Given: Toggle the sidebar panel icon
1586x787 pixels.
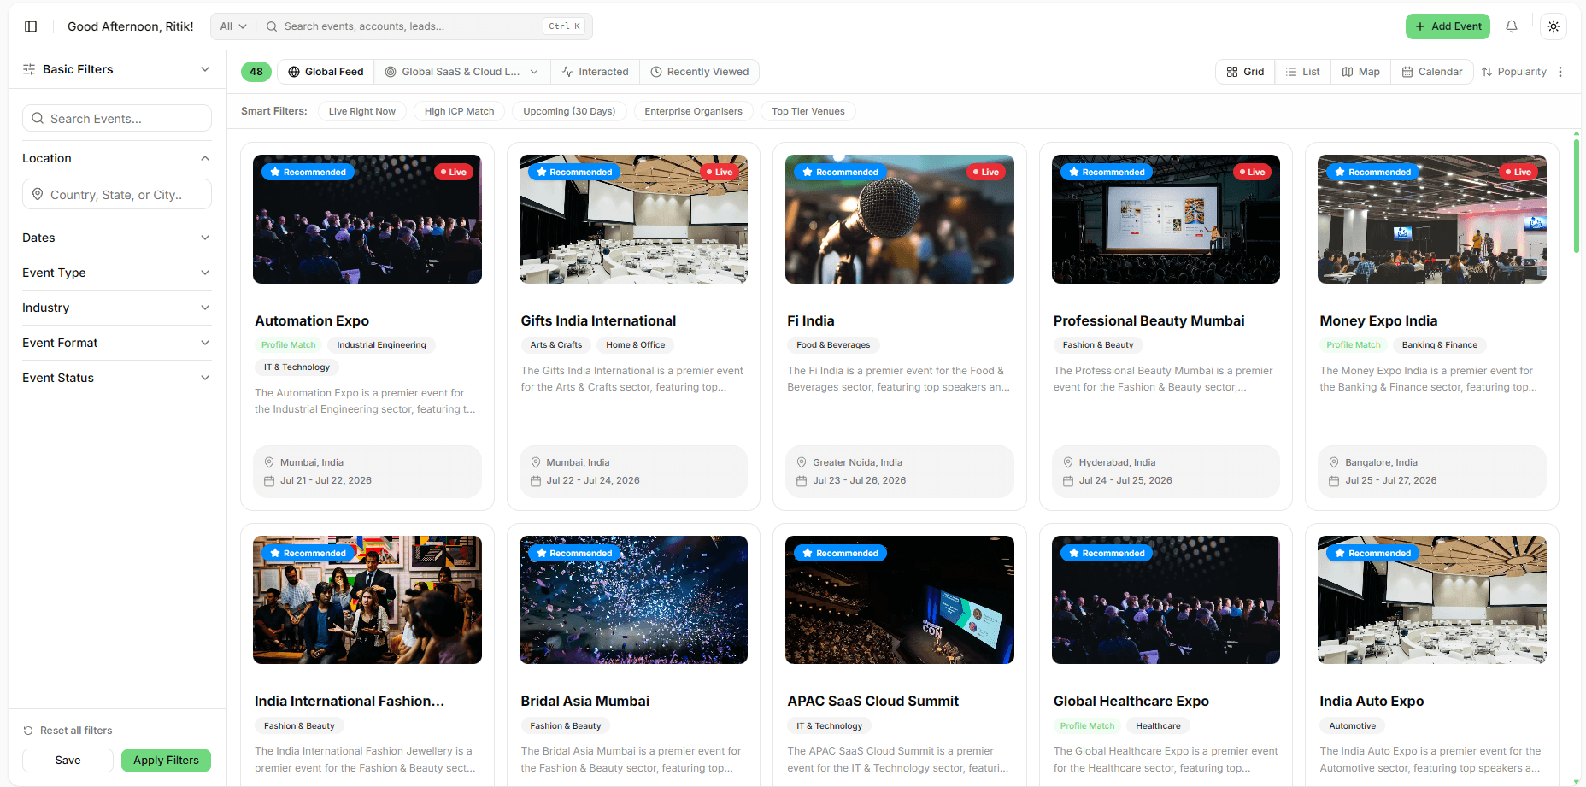Looking at the screenshot, I should point(31,26).
